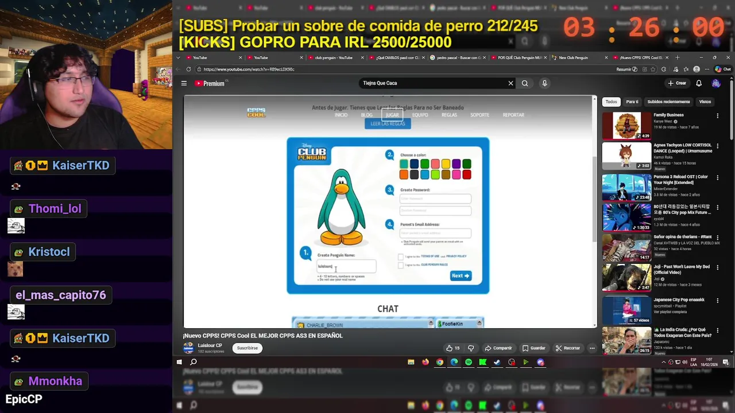Viewport: 735px width, 413px height.
Task: Click the Guardar save button
Action: (533, 348)
